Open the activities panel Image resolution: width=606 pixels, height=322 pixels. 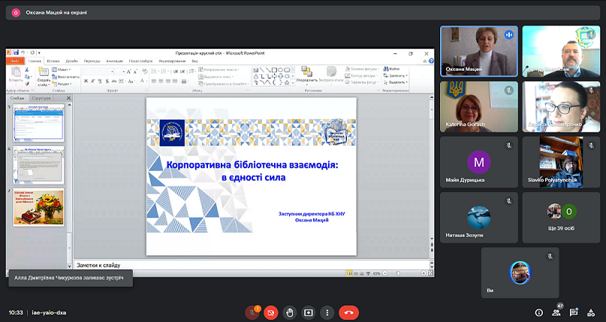(591, 312)
